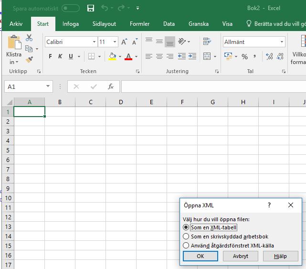
Task: Align text left icon
Action: tap(149, 56)
